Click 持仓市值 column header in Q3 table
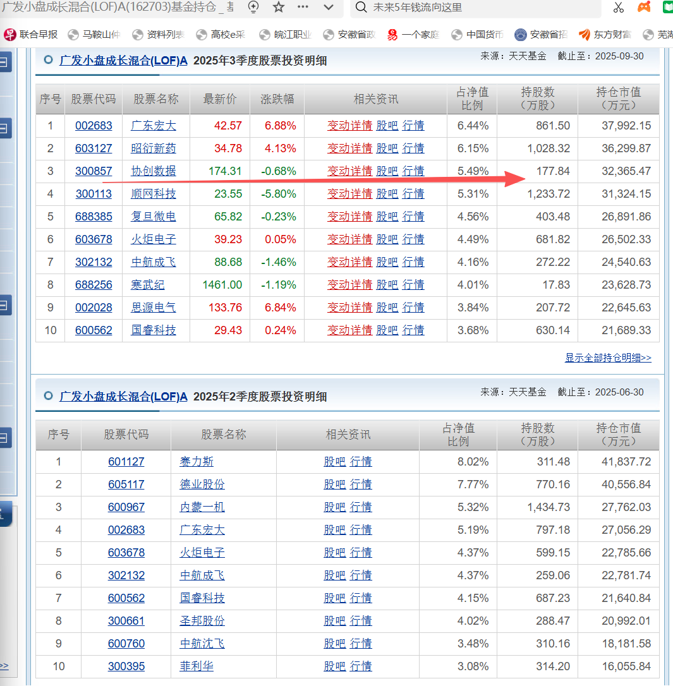The height and width of the screenshot is (686, 673). [x=618, y=99]
